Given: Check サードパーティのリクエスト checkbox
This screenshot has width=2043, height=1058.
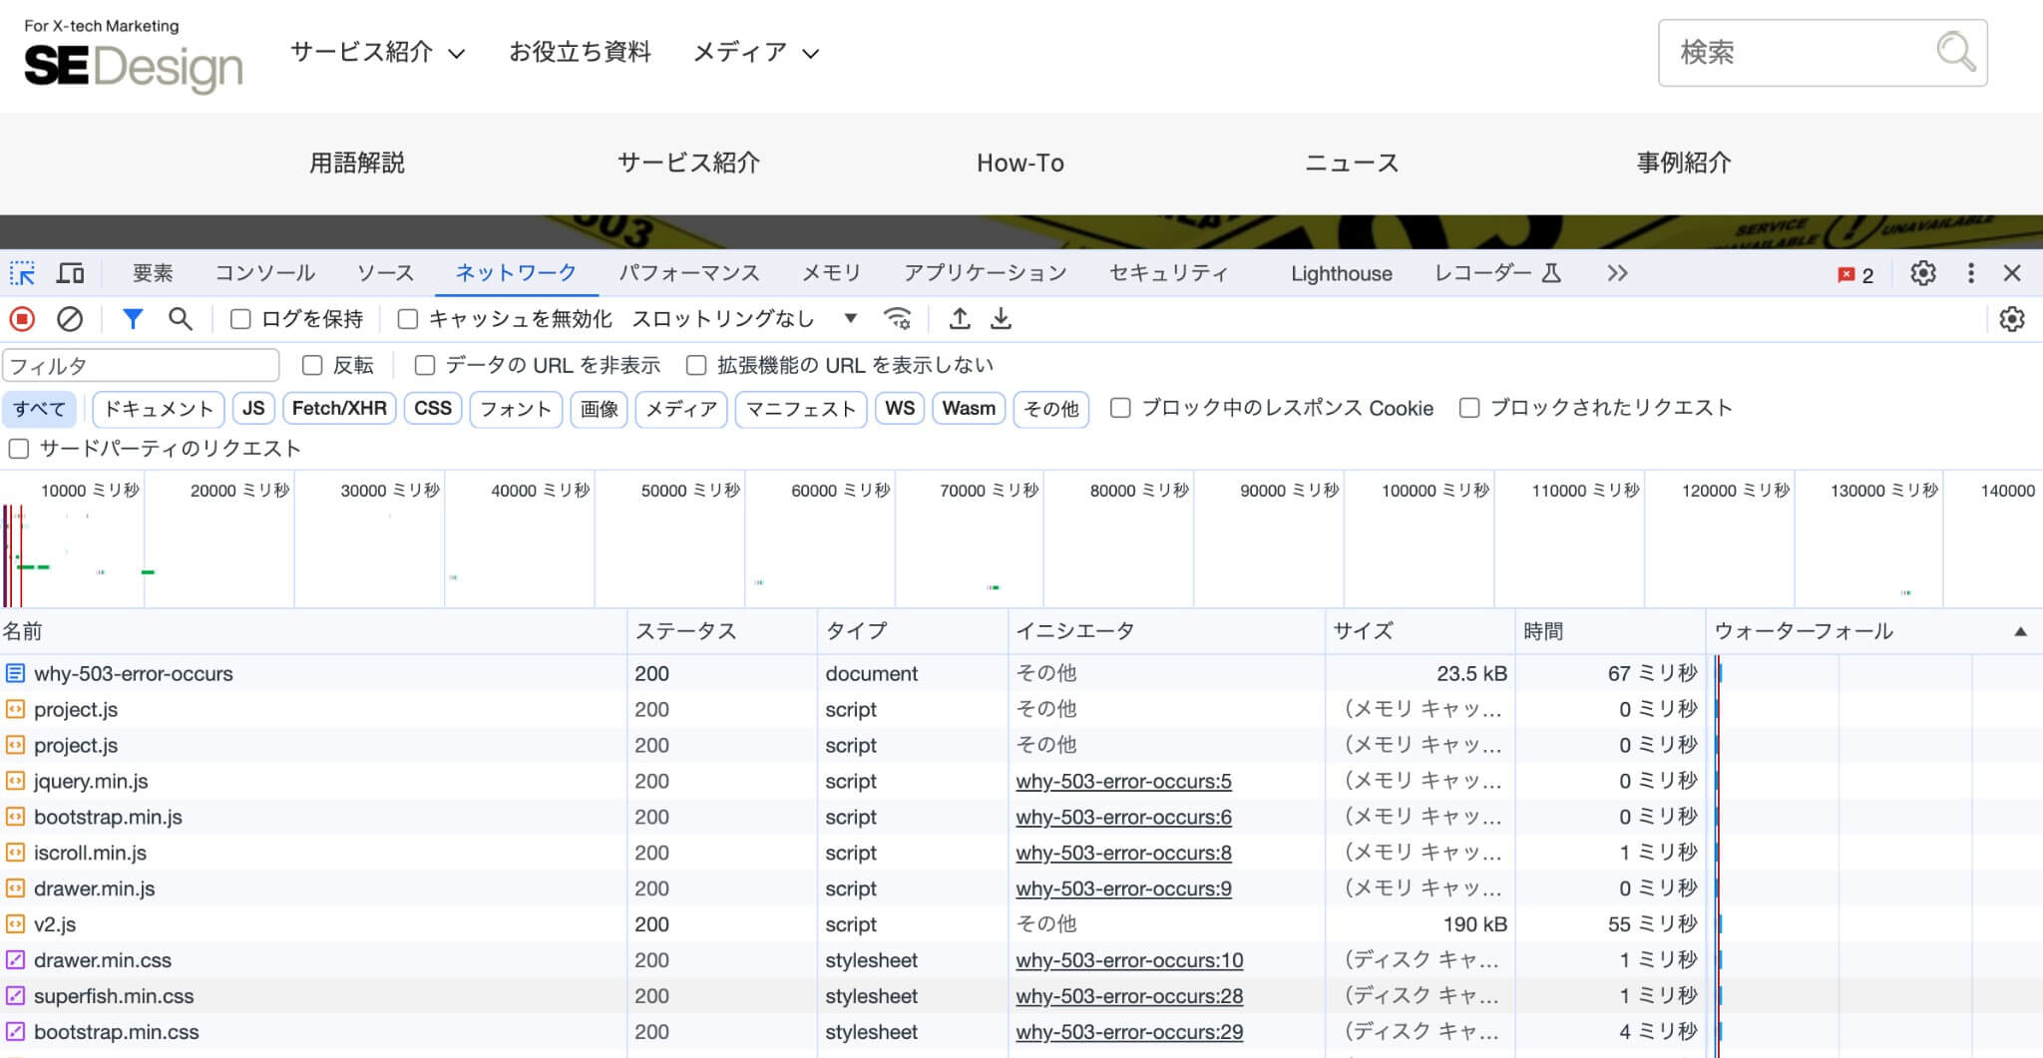Looking at the screenshot, I should pos(19,449).
